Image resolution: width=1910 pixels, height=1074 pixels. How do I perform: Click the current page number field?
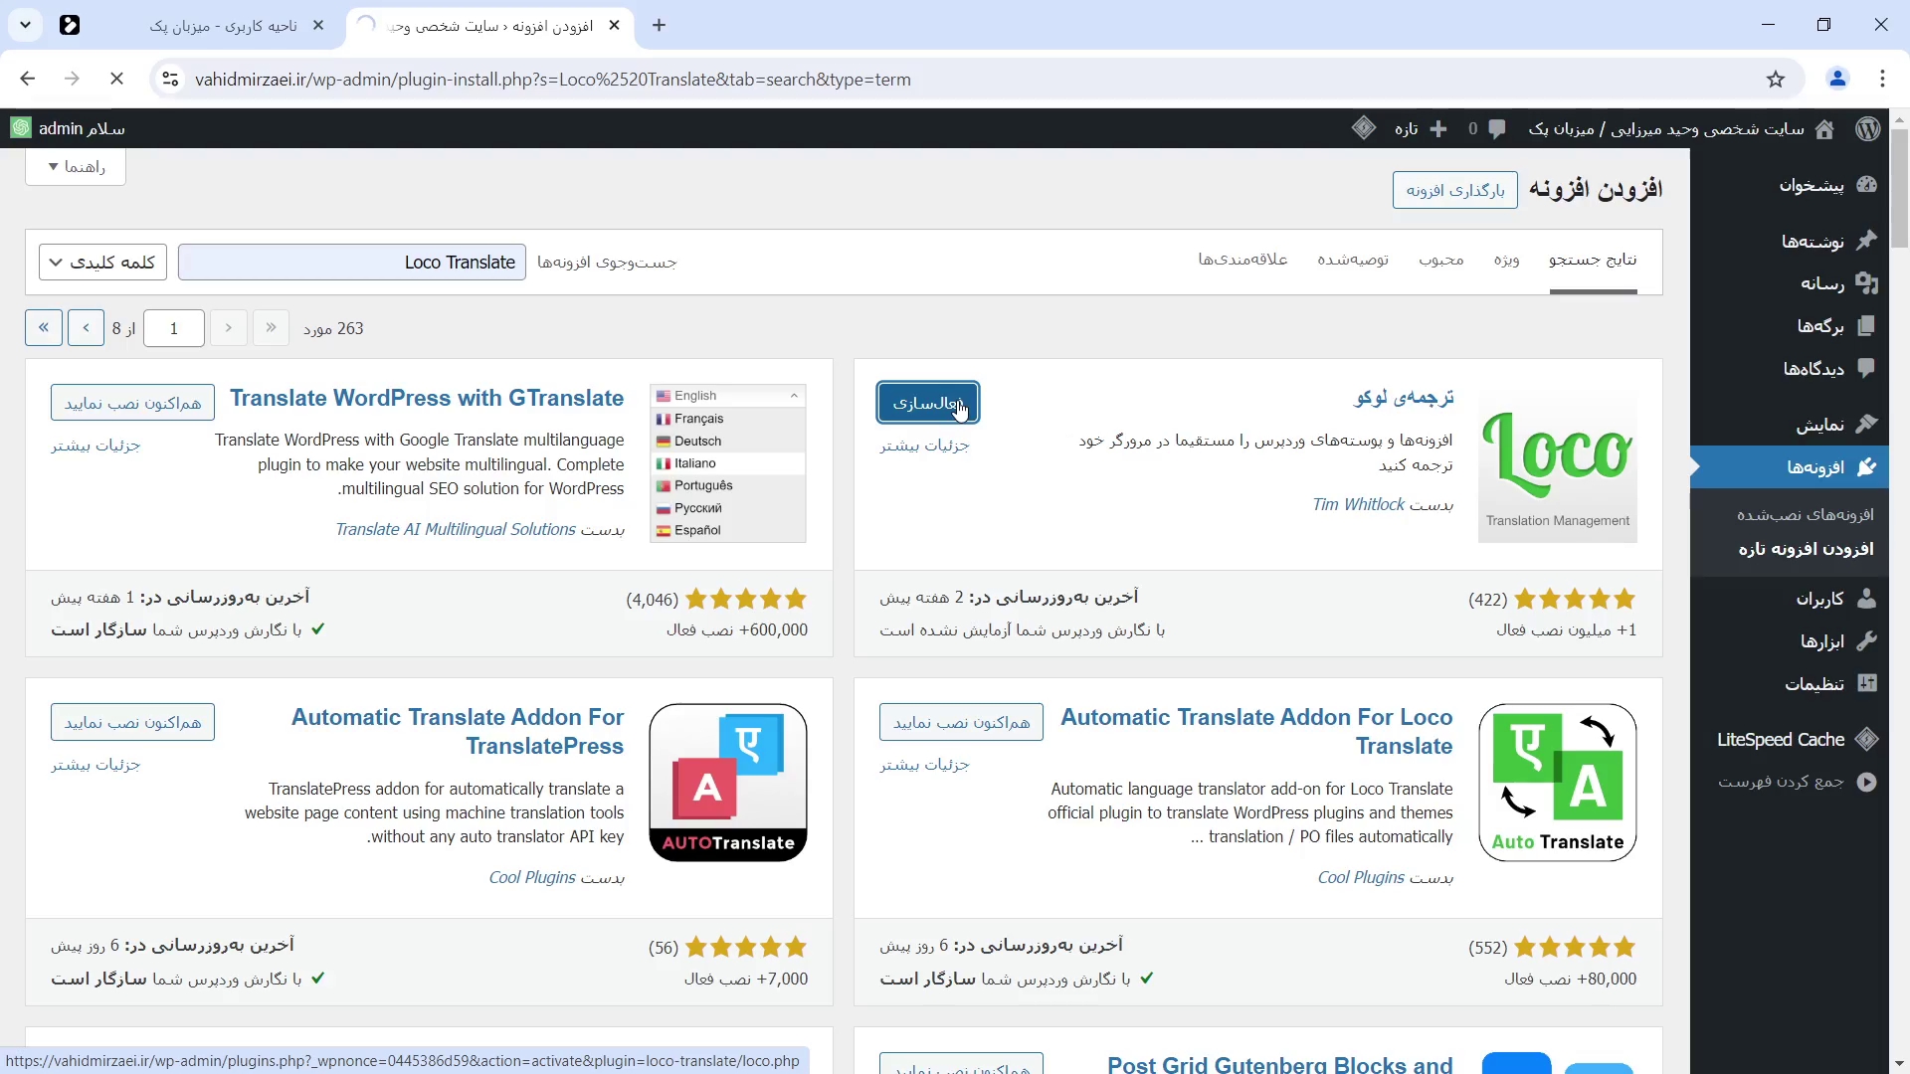point(174,328)
